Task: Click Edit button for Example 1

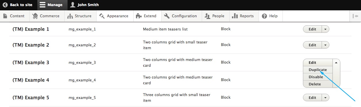Action: (312, 29)
